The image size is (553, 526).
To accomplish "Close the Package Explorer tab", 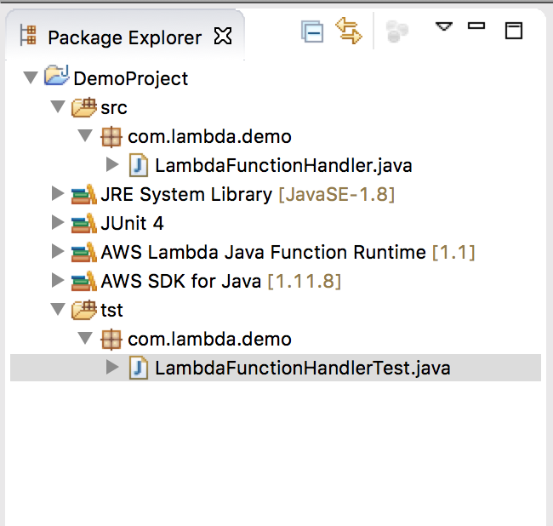I will (x=223, y=36).
